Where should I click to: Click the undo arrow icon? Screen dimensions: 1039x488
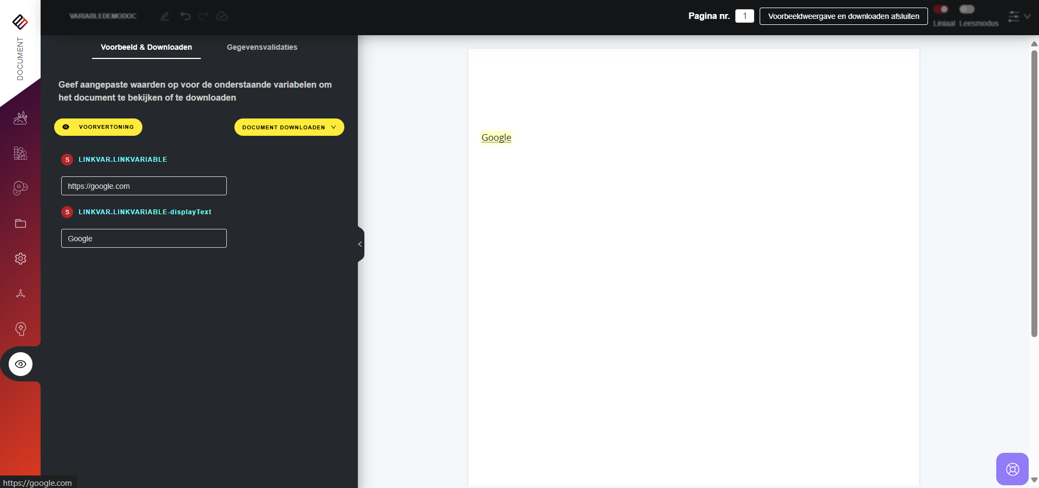[186, 16]
